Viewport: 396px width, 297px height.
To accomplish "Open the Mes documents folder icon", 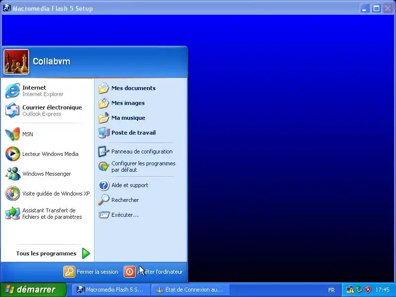I will coord(103,88).
